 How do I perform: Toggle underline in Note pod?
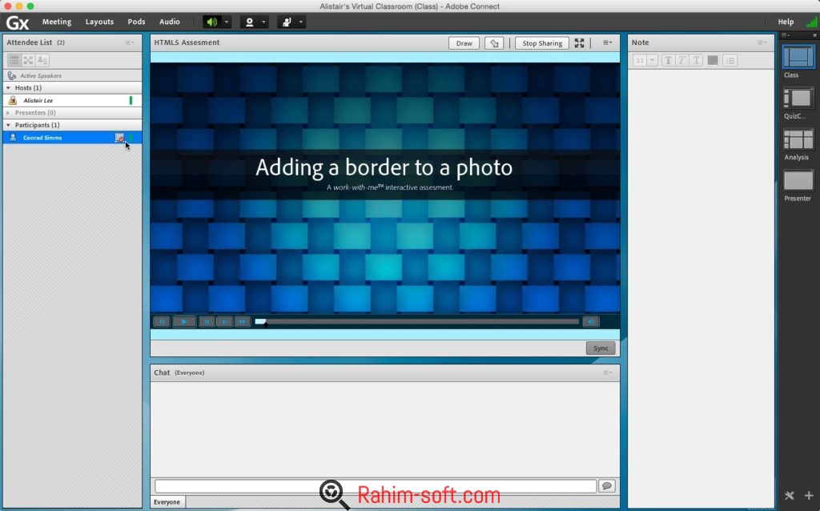coord(696,61)
